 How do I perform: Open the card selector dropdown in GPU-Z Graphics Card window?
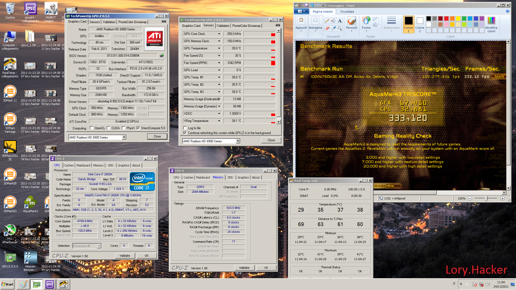point(124,137)
